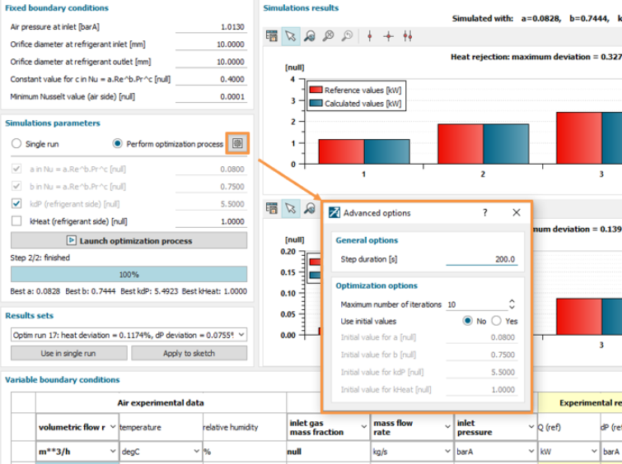Click the table icon in top chart toolbar
The image size is (622, 464).
click(273, 35)
